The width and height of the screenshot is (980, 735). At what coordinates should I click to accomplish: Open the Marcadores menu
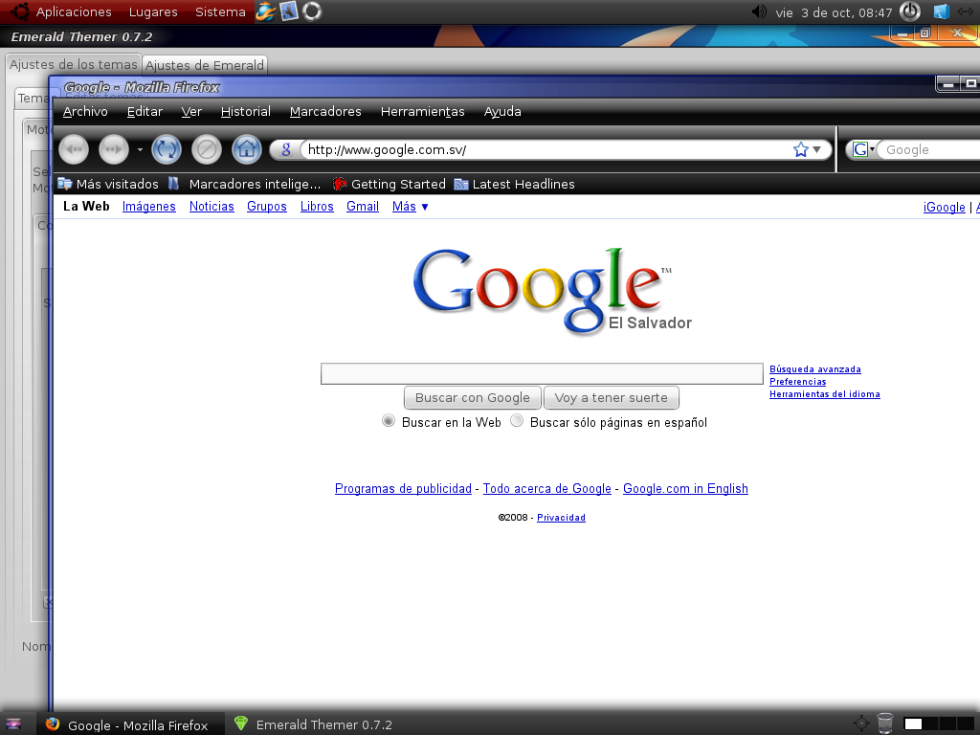pos(325,112)
